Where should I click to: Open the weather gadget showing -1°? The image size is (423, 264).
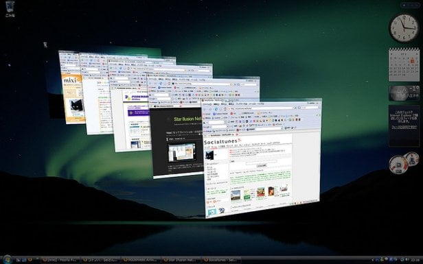[404, 93]
